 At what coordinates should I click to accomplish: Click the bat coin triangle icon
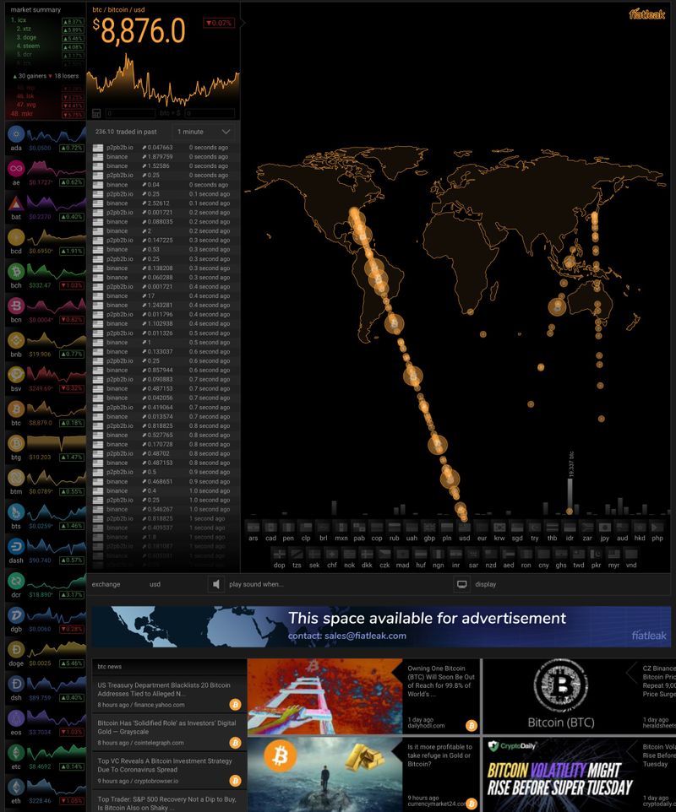point(15,203)
